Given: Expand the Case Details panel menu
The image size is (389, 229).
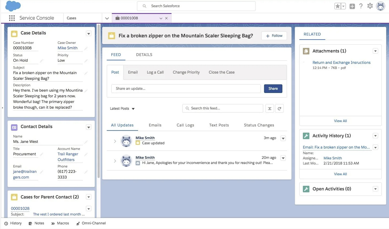Looking at the screenshot, I should [89, 33].
